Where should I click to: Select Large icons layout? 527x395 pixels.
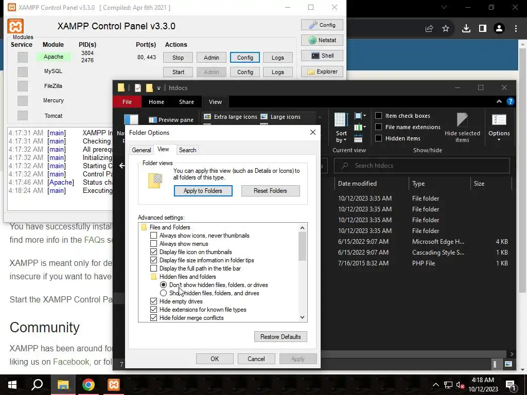click(280, 117)
